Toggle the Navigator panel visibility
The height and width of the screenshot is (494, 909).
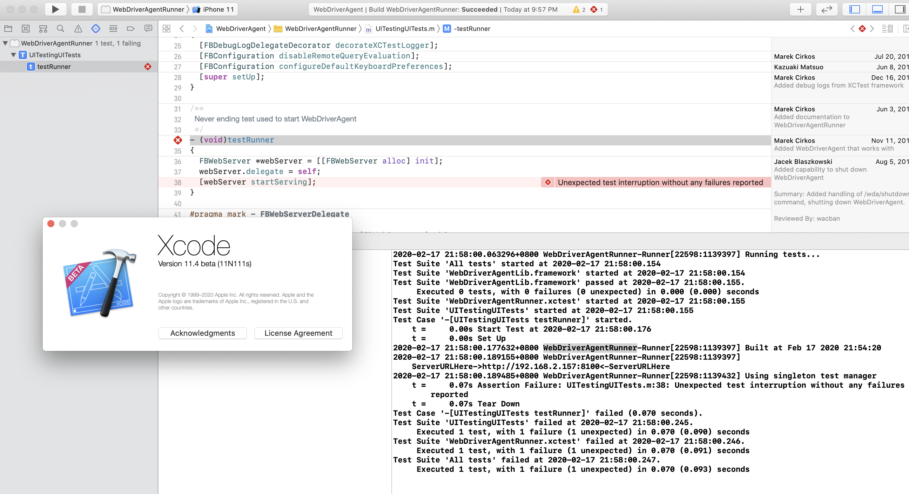pos(854,10)
